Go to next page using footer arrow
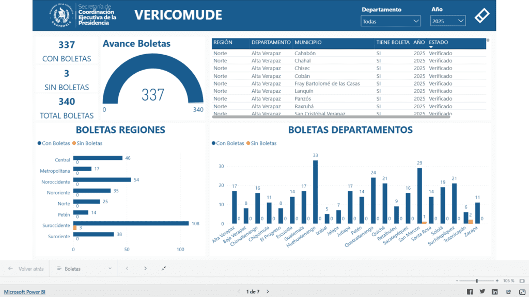This screenshot has height=297, width=529. pyautogui.click(x=268, y=292)
